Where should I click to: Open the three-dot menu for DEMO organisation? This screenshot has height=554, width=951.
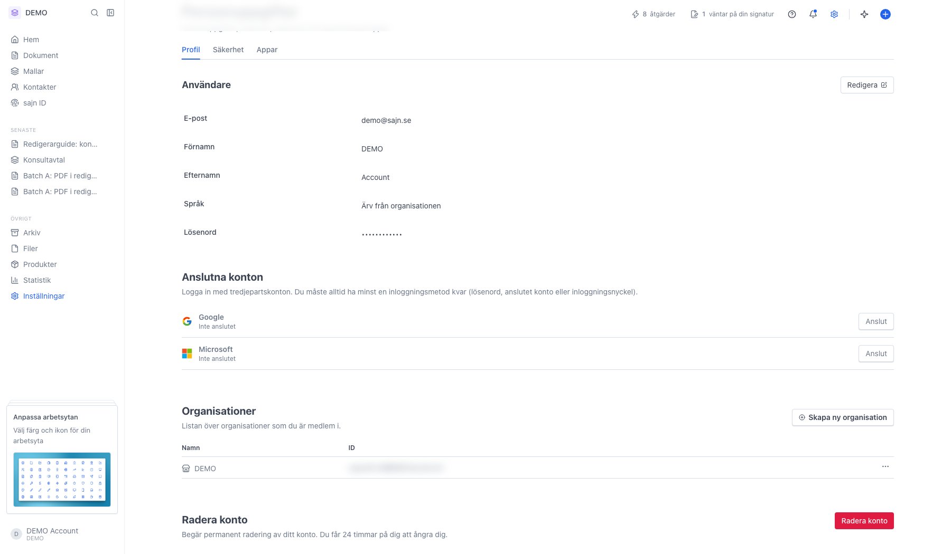click(885, 466)
